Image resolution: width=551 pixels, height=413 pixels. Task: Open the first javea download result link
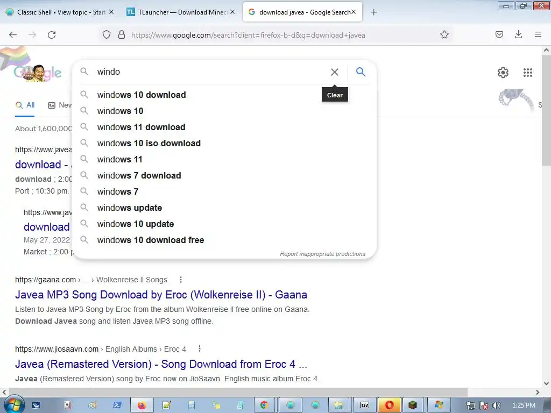coord(43,165)
